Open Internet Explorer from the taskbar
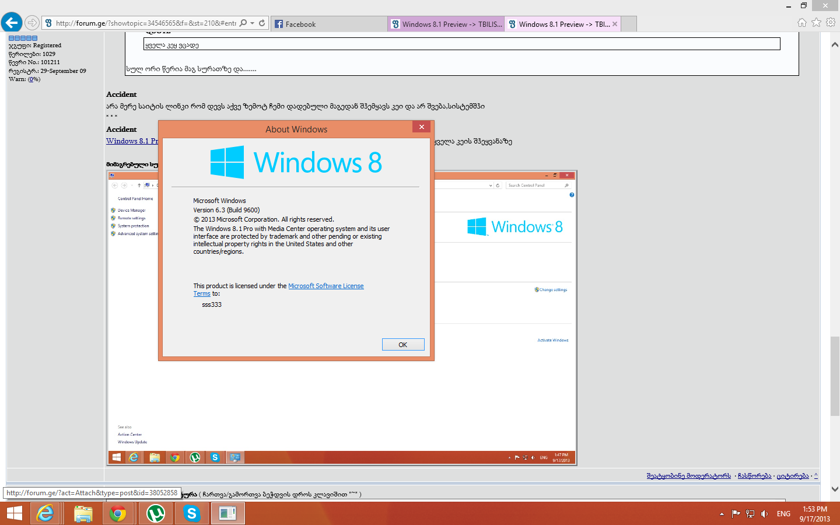 pyautogui.click(x=45, y=513)
